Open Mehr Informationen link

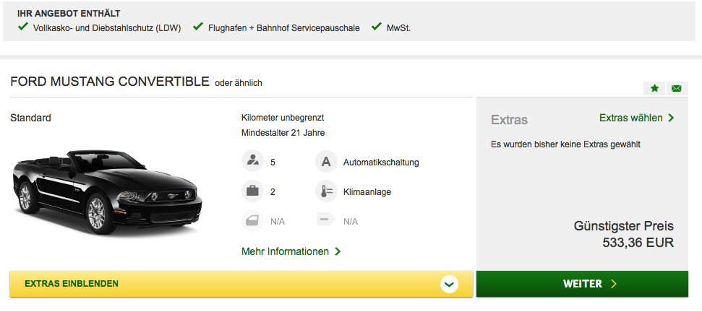tap(291, 251)
